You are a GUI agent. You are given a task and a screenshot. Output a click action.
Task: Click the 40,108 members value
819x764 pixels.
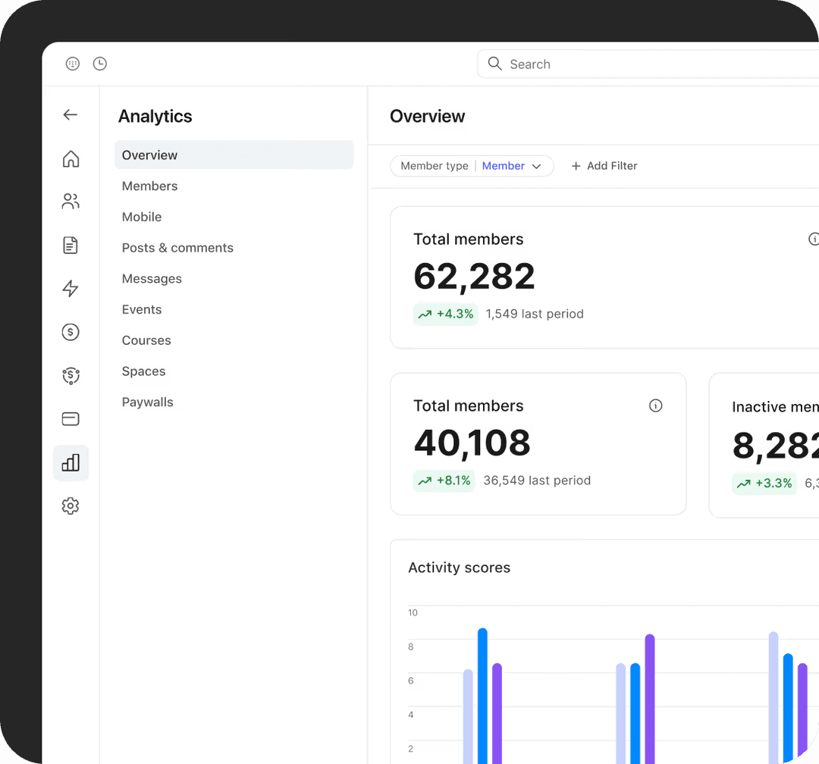(472, 443)
